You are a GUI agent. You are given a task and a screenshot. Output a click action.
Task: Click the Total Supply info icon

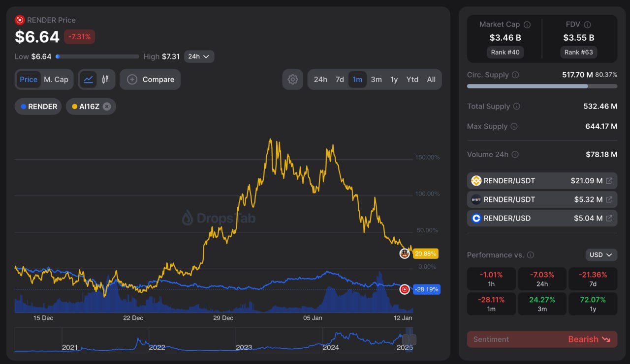(517, 107)
